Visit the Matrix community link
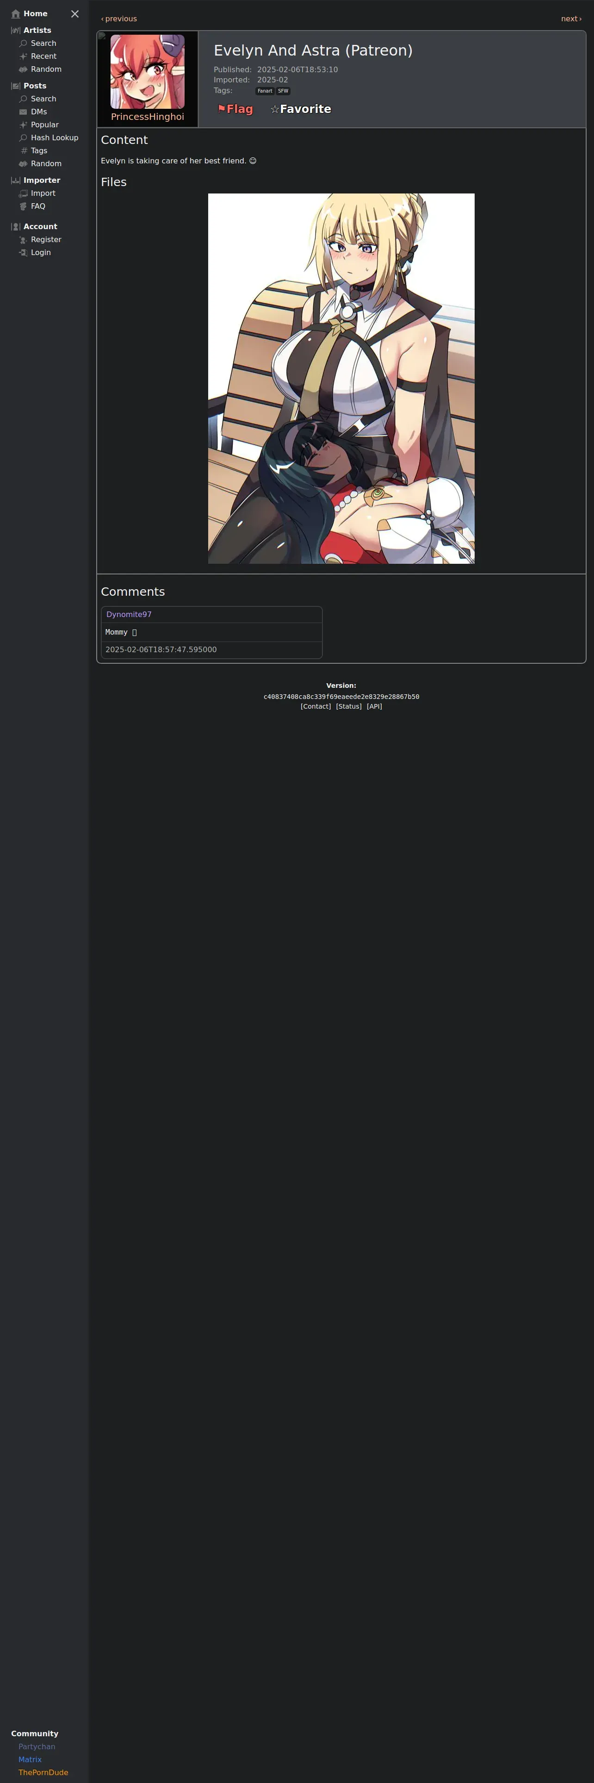594x1783 pixels. pos(30,1759)
